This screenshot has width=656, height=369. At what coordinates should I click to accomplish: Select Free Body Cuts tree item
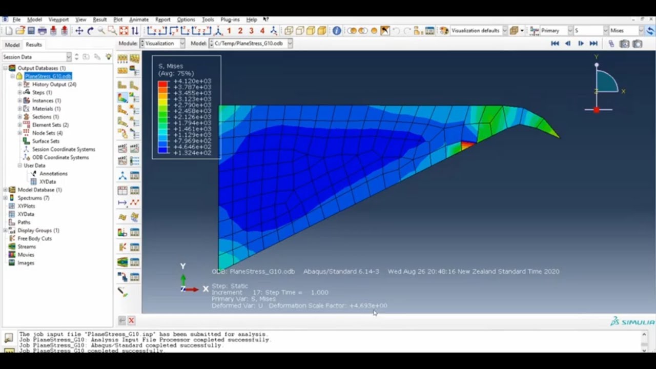pos(34,238)
